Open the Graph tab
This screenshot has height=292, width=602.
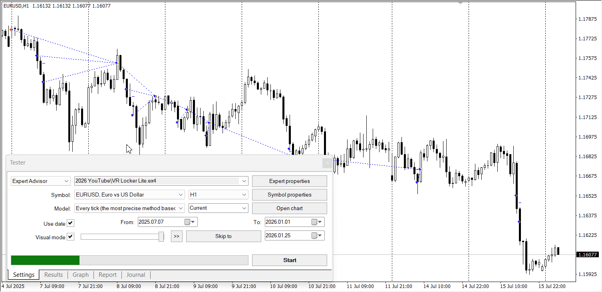coord(81,274)
